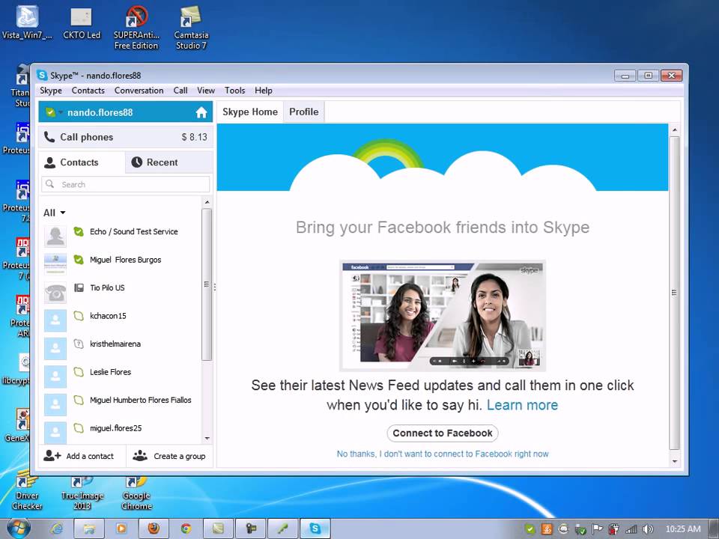Click the No thanks Facebook link
719x539 pixels.
click(x=443, y=454)
